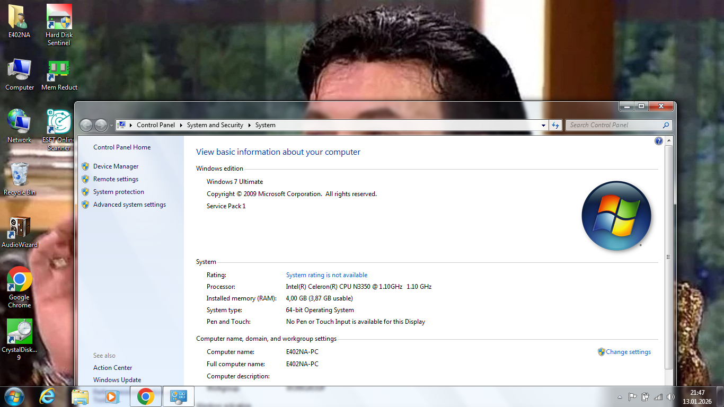Viewport: 724px width, 407px height.
Task: Click the Intel Celeron N3350 processor value
Action: coord(359,287)
